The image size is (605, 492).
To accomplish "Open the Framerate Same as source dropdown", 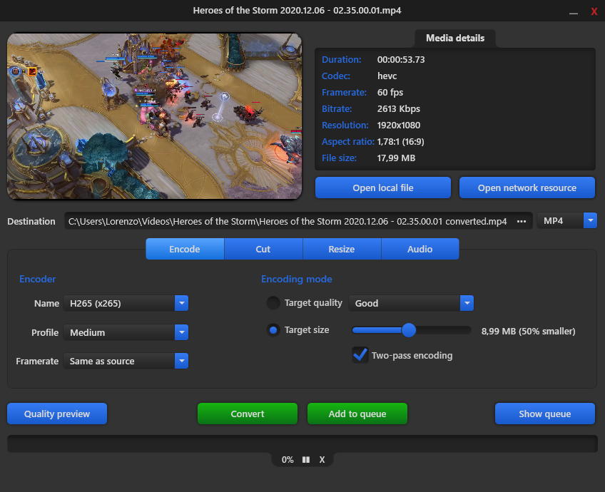I will pos(181,362).
